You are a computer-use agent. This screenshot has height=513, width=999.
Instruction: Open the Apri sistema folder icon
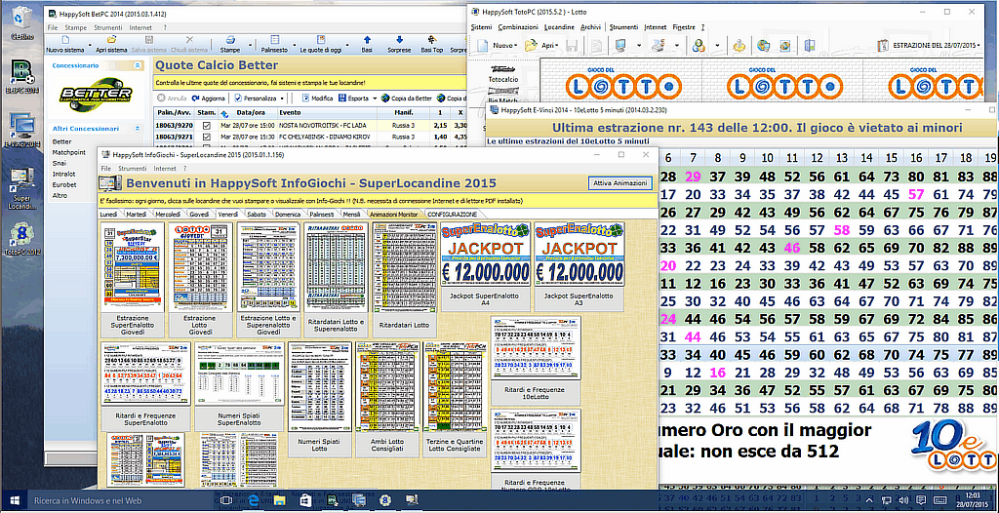click(110, 38)
